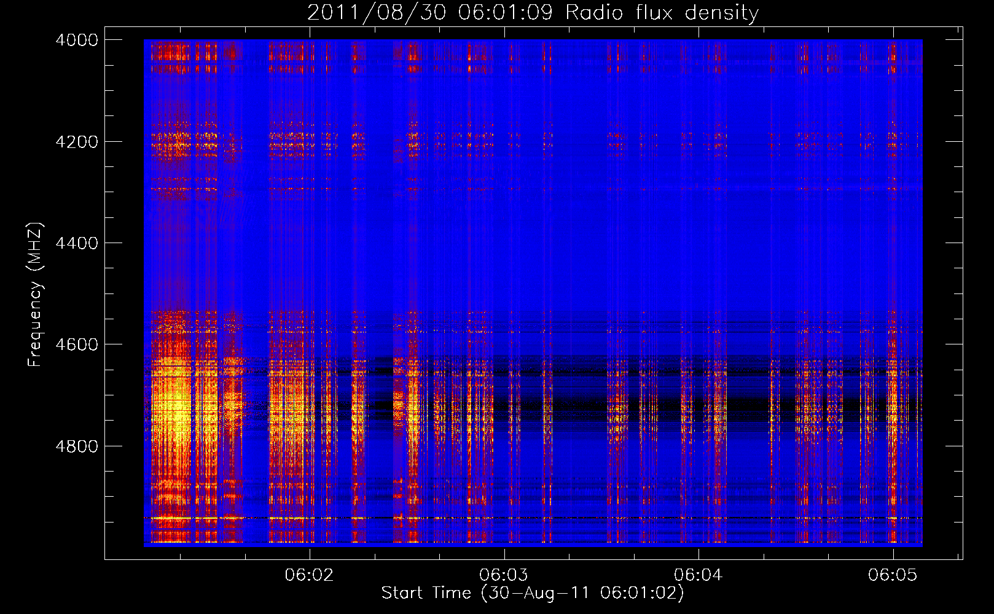Click the brightest yellow burst near 4700 MHz
Viewport: 994px width, 614px height.
coord(174,411)
